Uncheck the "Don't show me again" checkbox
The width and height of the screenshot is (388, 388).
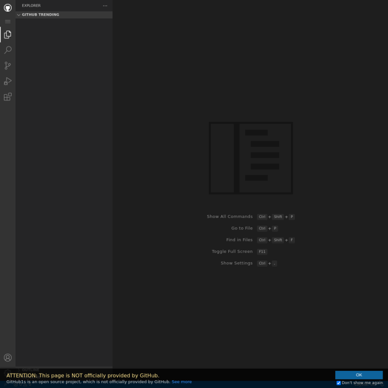coord(339,382)
